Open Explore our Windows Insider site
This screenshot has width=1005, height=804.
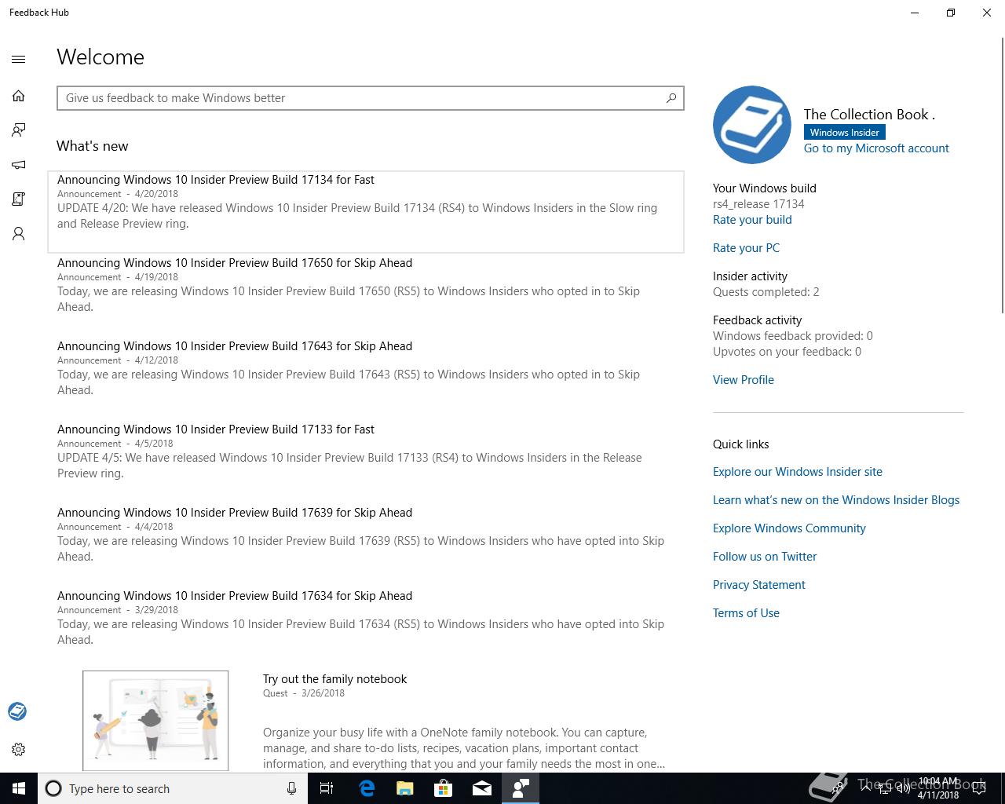[x=798, y=472]
